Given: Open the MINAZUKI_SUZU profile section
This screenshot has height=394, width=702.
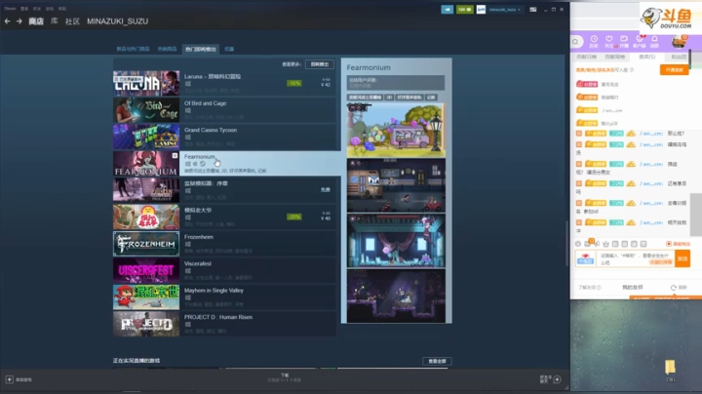Looking at the screenshot, I should 117,21.
